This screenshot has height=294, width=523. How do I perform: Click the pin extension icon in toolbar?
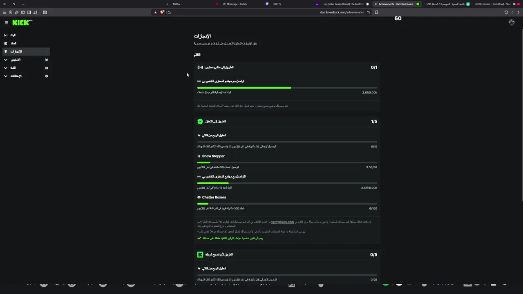[x=17, y=12]
